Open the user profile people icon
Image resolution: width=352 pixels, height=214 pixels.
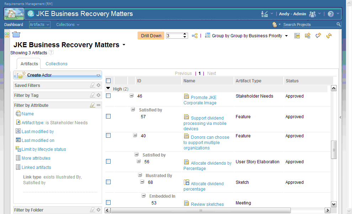point(313,14)
